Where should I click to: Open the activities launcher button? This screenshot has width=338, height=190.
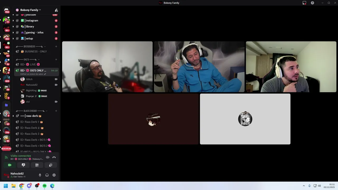[x=37, y=165]
